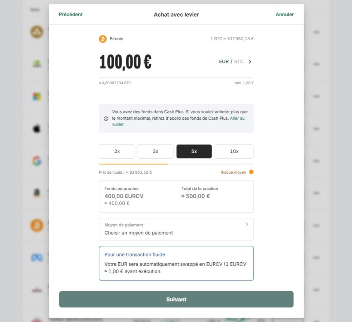This screenshot has width=352, height=322.
Task: Click the Bitcoin icon next to the asset name
Action: point(102,39)
